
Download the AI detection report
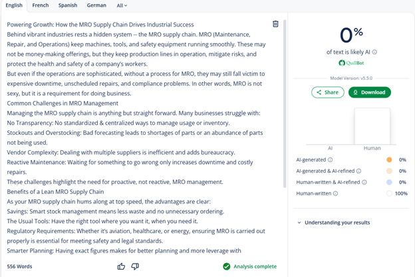coord(369,92)
